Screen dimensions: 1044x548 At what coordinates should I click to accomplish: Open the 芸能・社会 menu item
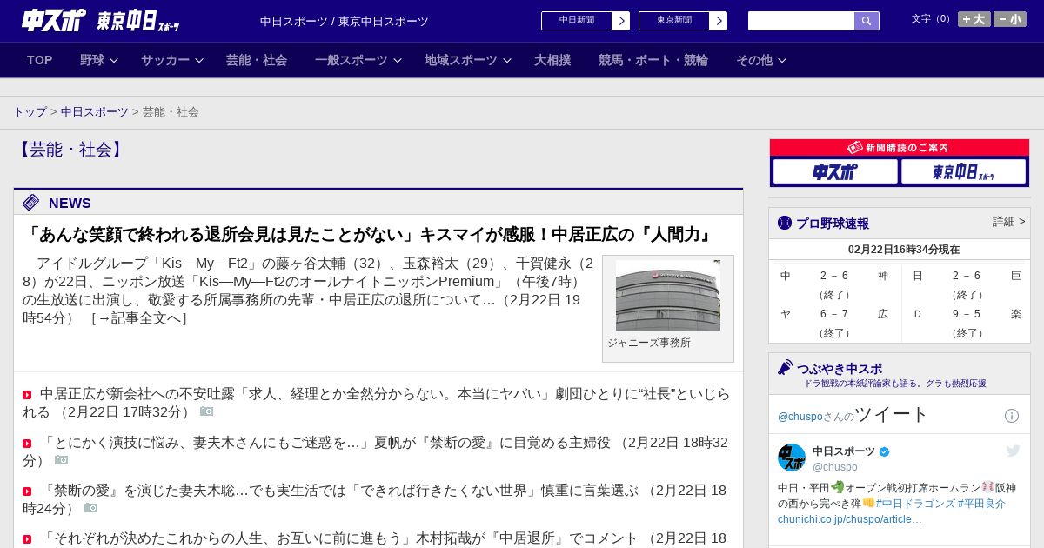coord(257,60)
